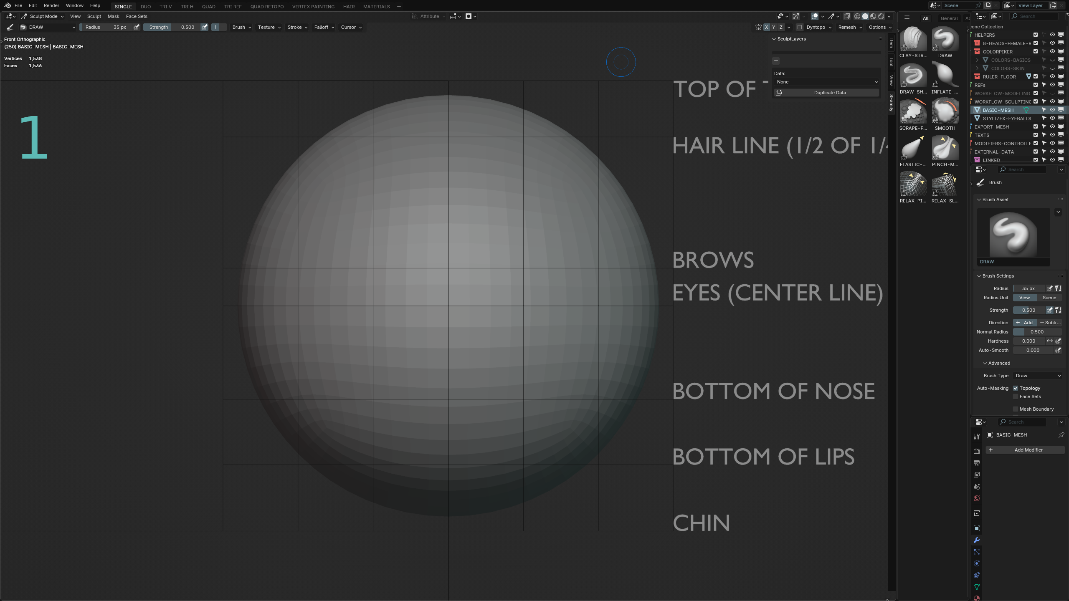This screenshot has height=601, width=1069.
Task: Uncheck Topology auto-masking
Action: 1016,388
